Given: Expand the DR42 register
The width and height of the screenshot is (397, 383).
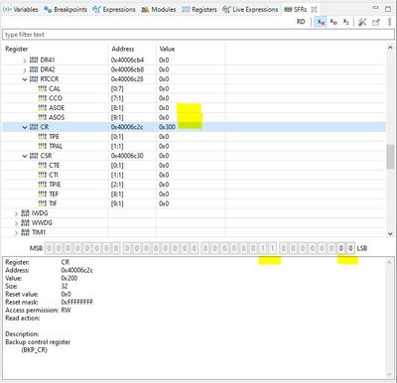Looking at the screenshot, I should pos(25,69).
